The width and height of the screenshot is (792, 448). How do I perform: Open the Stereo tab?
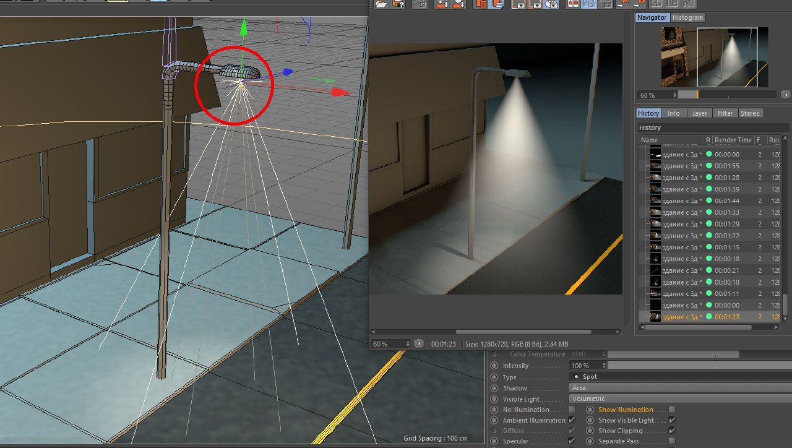coord(750,113)
